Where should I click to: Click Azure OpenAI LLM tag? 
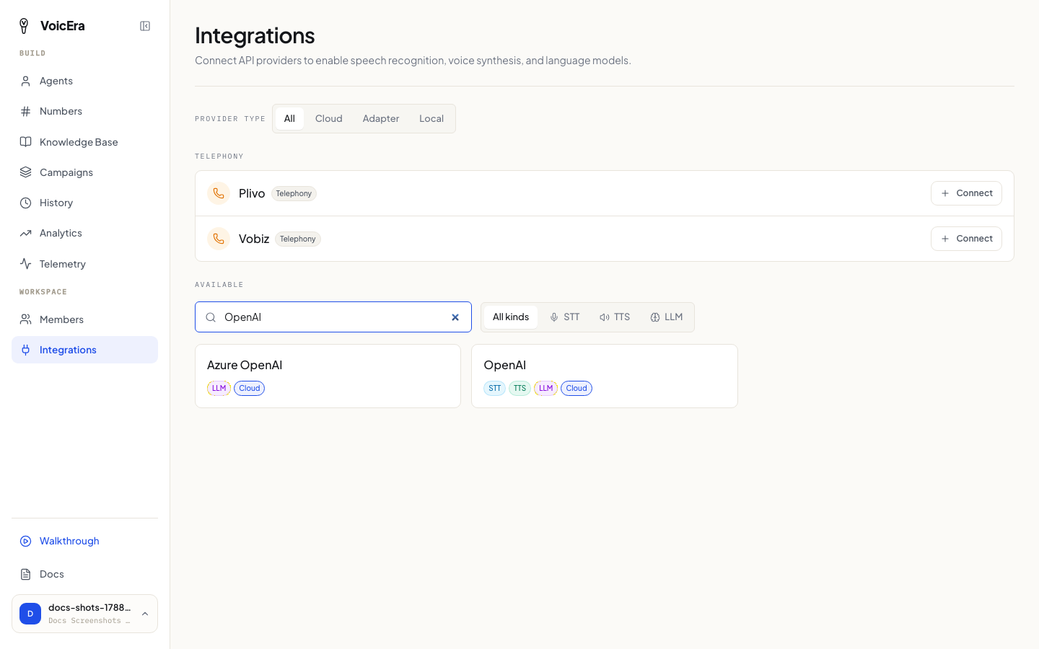(219, 388)
